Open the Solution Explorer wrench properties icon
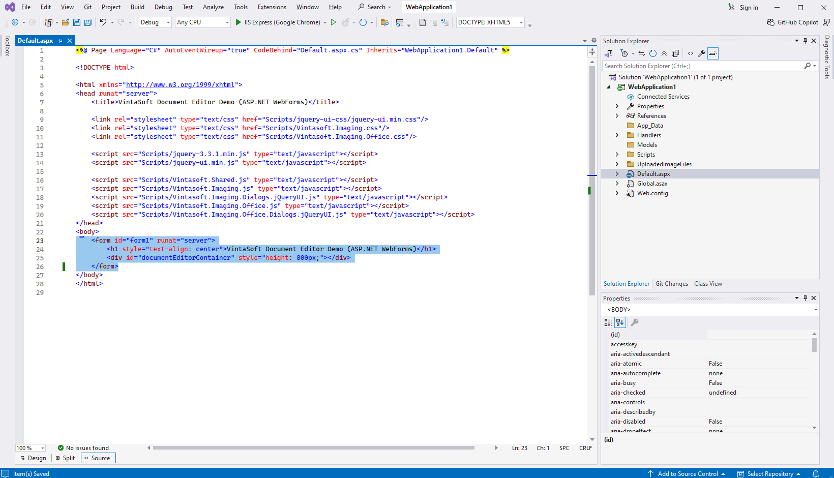 [702, 53]
